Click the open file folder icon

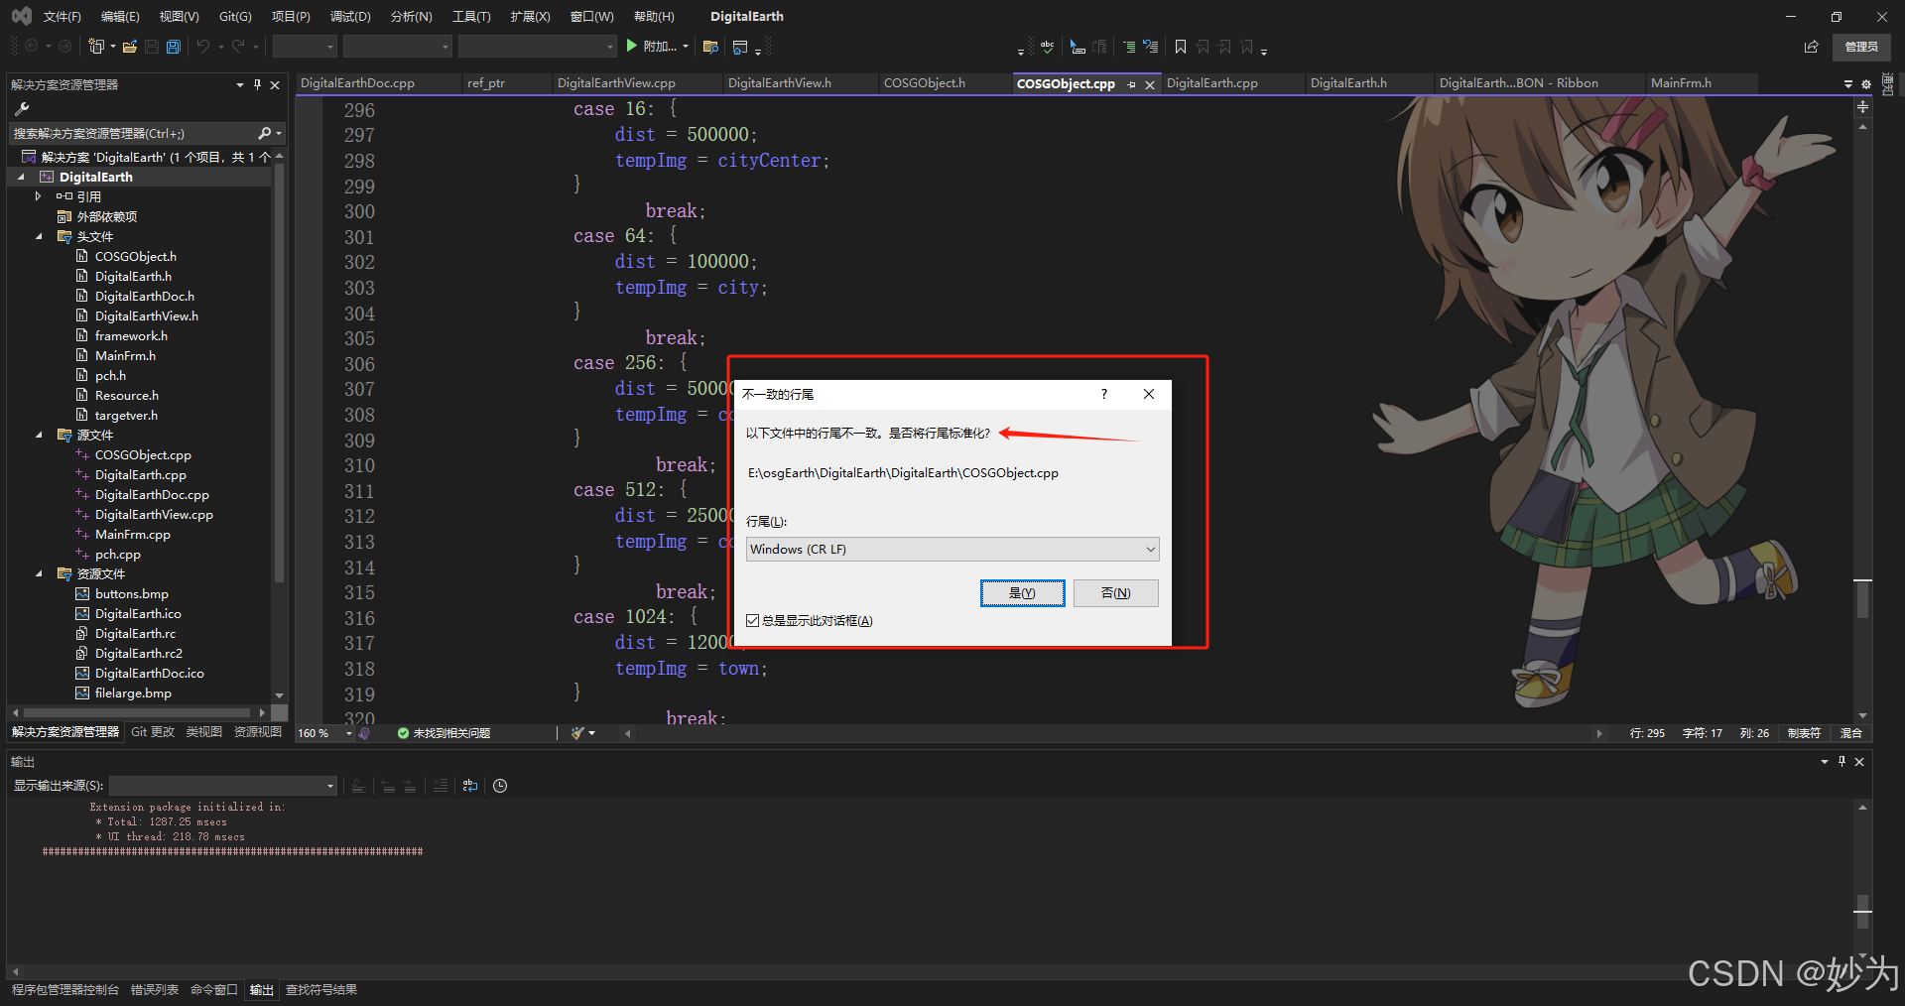pos(130,47)
